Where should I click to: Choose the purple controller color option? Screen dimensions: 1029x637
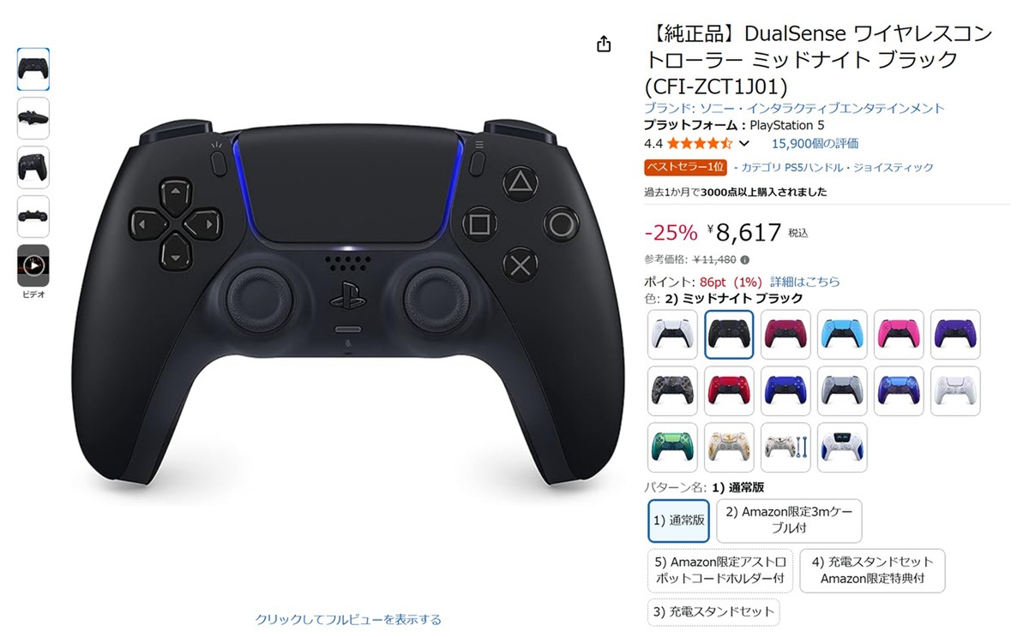(954, 334)
